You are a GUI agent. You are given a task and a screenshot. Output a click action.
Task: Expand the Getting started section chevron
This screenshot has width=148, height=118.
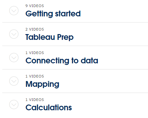pyautogui.click(x=14, y=11)
